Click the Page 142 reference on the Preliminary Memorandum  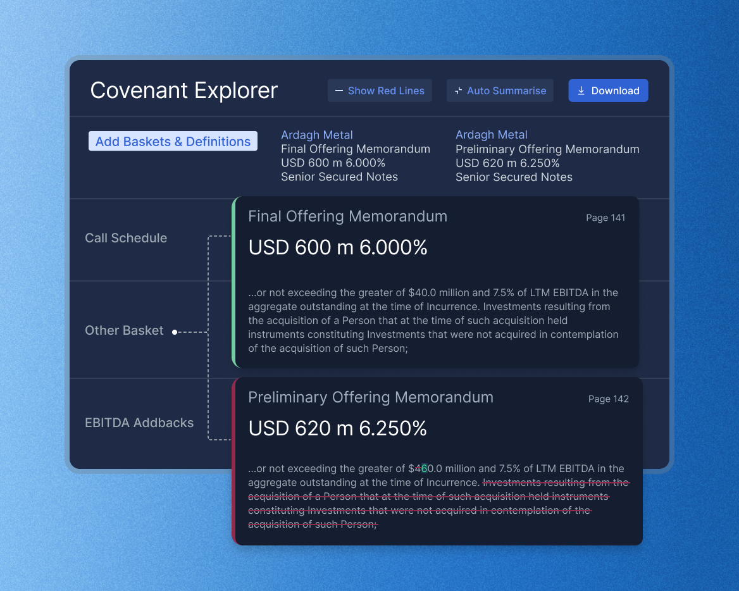tap(609, 399)
